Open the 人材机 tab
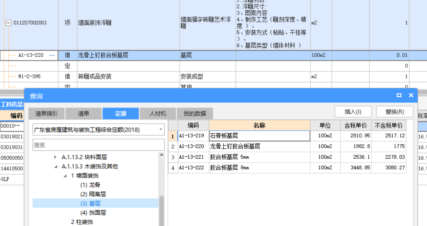This screenshot has width=427, height=226. click(158, 114)
